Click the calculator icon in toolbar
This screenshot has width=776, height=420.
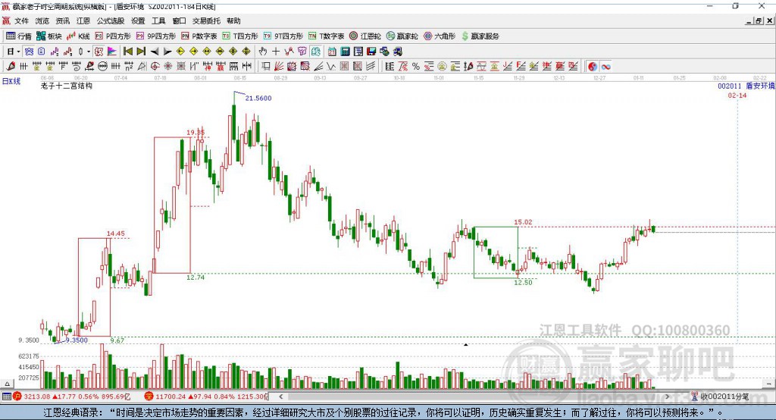[345, 52]
